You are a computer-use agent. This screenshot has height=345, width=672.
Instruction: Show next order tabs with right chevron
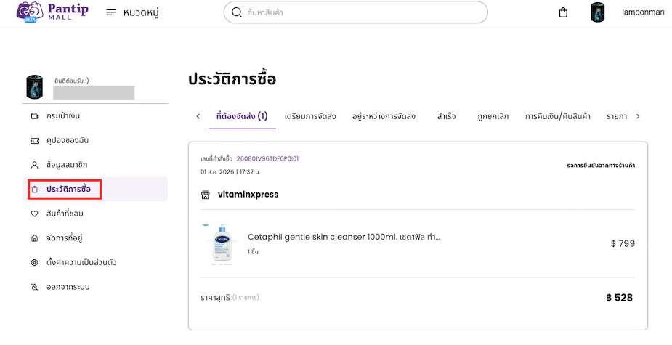coord(638,116)
